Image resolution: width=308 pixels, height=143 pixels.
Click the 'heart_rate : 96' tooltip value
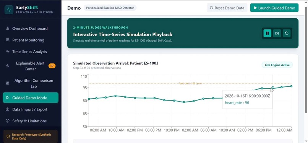[237, 103]
